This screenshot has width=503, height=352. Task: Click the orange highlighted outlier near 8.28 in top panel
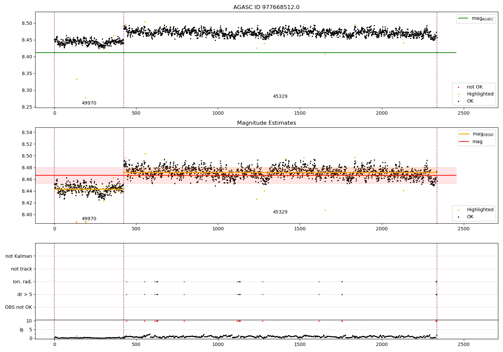[86, 98]
